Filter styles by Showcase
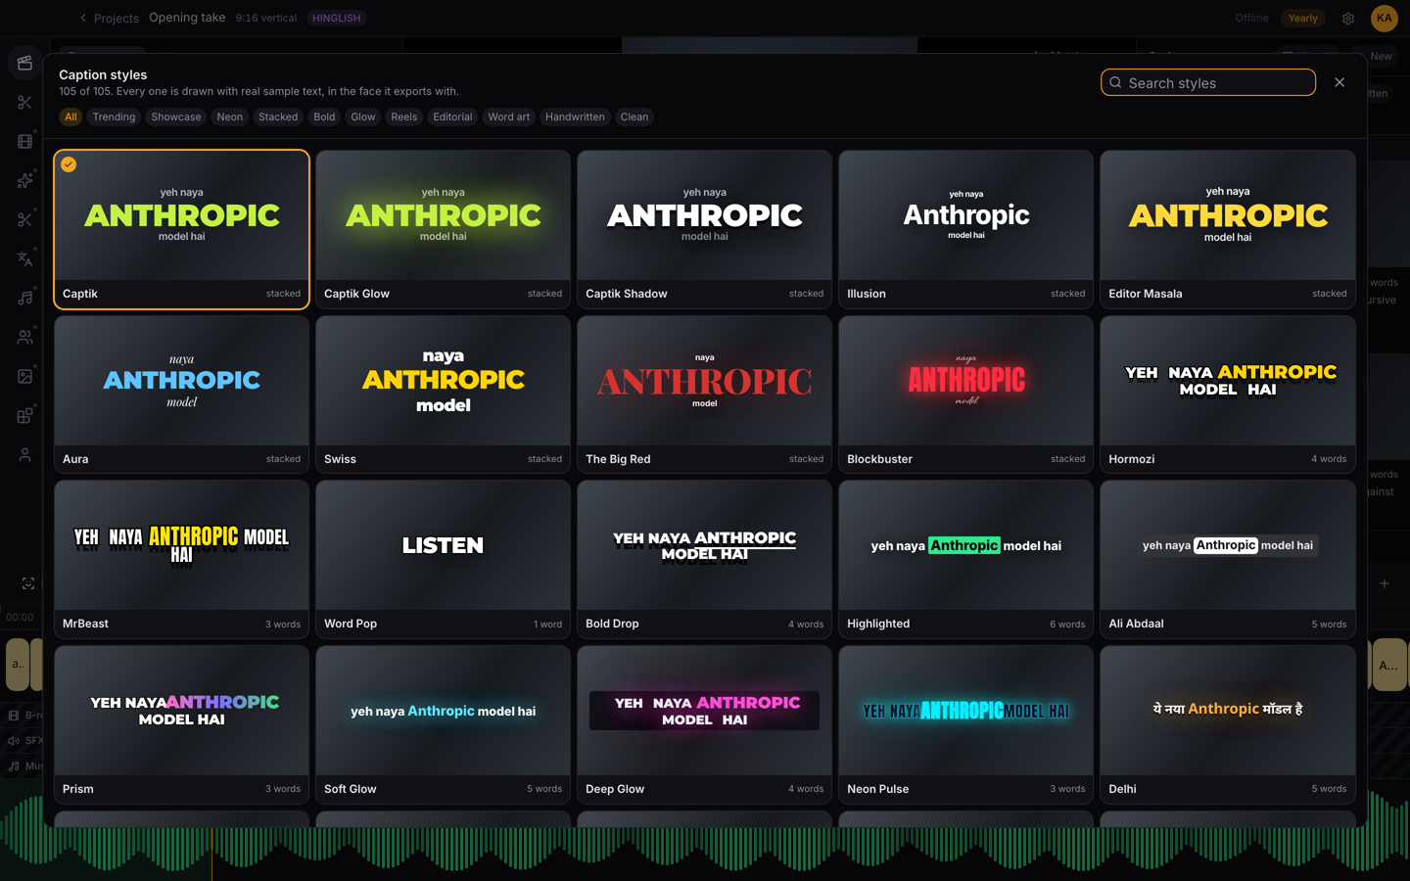The image size is (1410, 881). pos(176,116)
